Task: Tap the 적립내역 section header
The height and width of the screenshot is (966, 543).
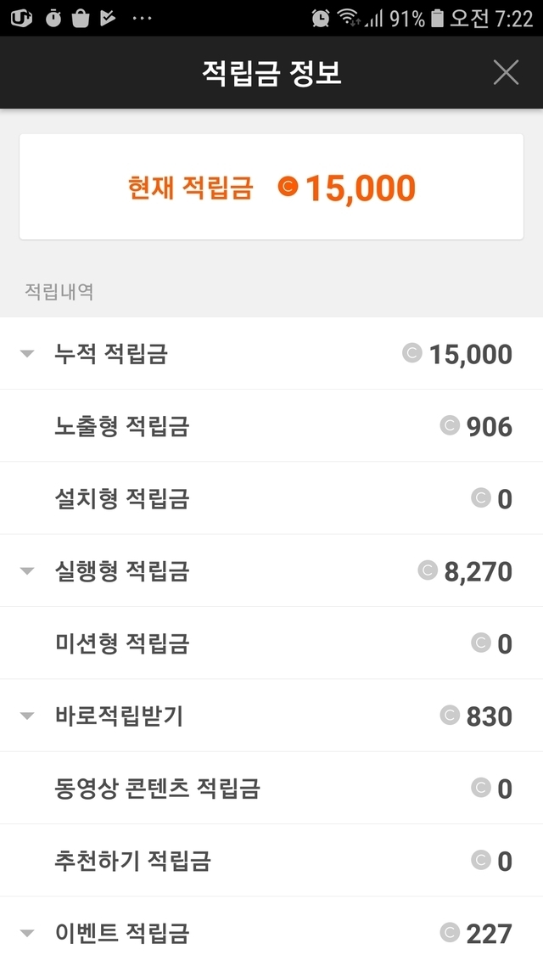Action: tap(59, 292)
